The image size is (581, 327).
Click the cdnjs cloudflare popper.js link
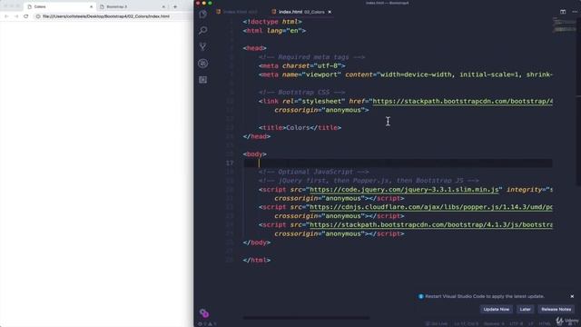click(431, 207)
